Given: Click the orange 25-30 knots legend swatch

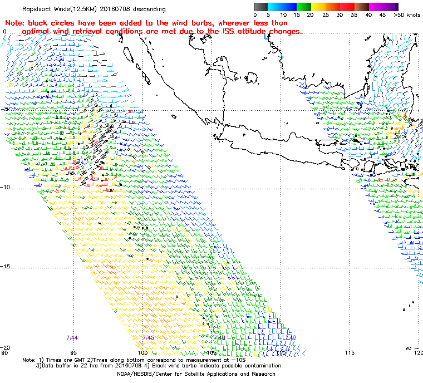Looking at the screenshot, I should (333, 7).
